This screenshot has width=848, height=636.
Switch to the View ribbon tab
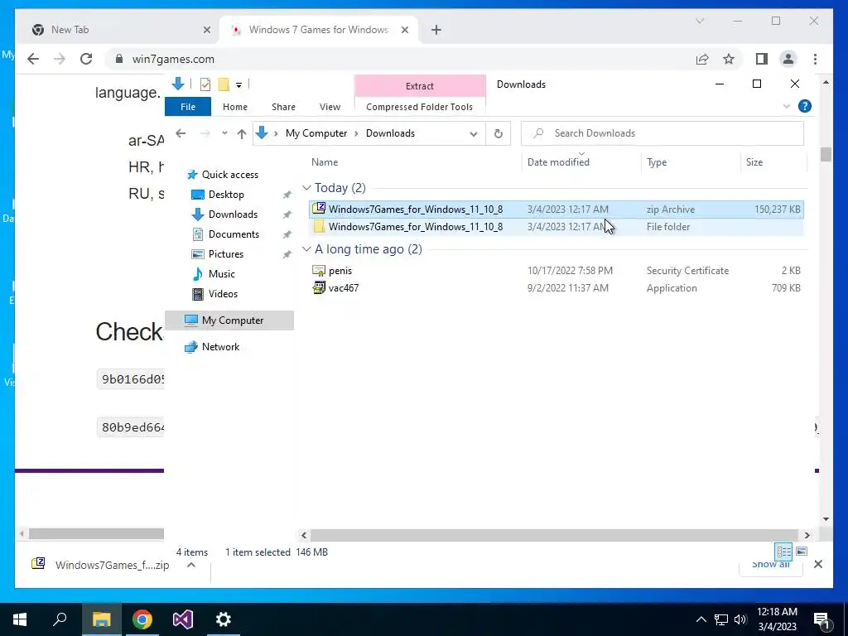(x=330, y=107)
